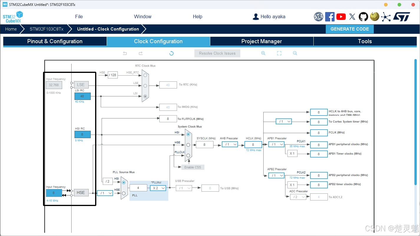Open the globe wiki icon
Image resolution: width=420 pixels, height=236 pixels.
[x=374, y=17]
